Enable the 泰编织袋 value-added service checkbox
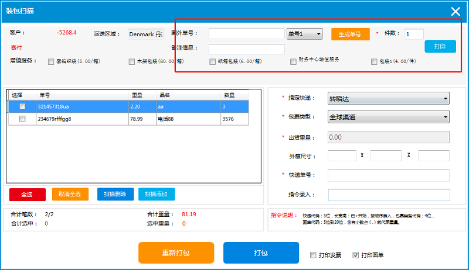Image resolution: width=469 pixels, height=270 pixels. click(x=52, y=61)
